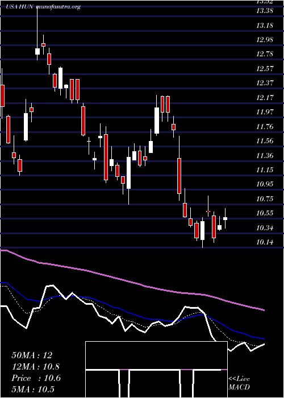This screenshot has height=398, width=284.
Task: Select the Price : 10.6 readout
Action: coord(36,378)
